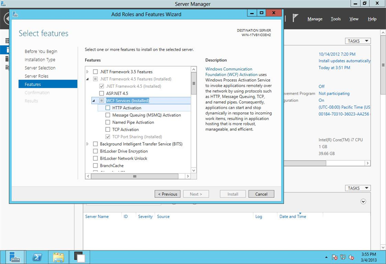Click the Install button
386x264 pixels.
pos(233,194)
